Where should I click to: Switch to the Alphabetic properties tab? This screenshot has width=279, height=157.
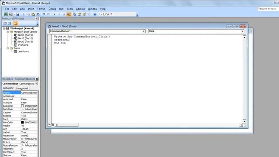[8, 88]
